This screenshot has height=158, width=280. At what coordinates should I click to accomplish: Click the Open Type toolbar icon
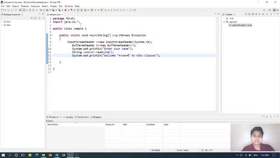[92, 10]
